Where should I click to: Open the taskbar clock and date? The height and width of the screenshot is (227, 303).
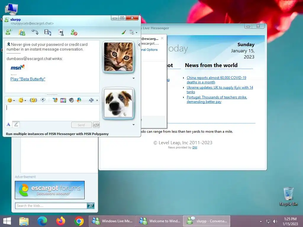coord(290,221)
